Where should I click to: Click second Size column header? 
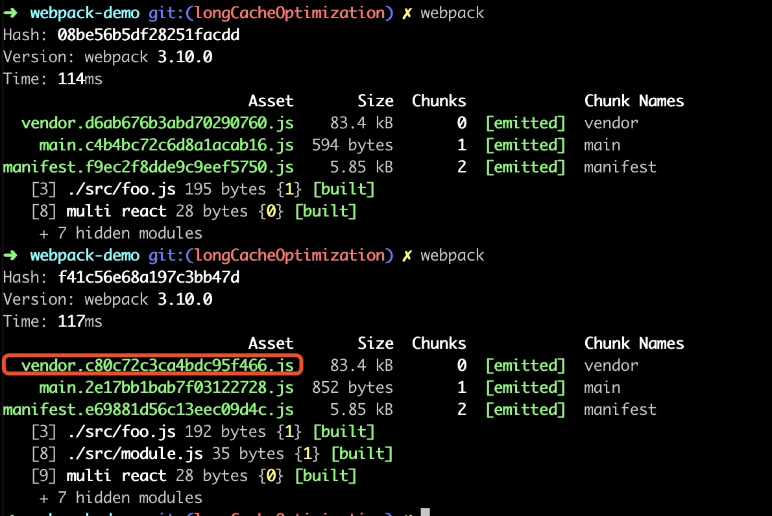pos(376,344)
